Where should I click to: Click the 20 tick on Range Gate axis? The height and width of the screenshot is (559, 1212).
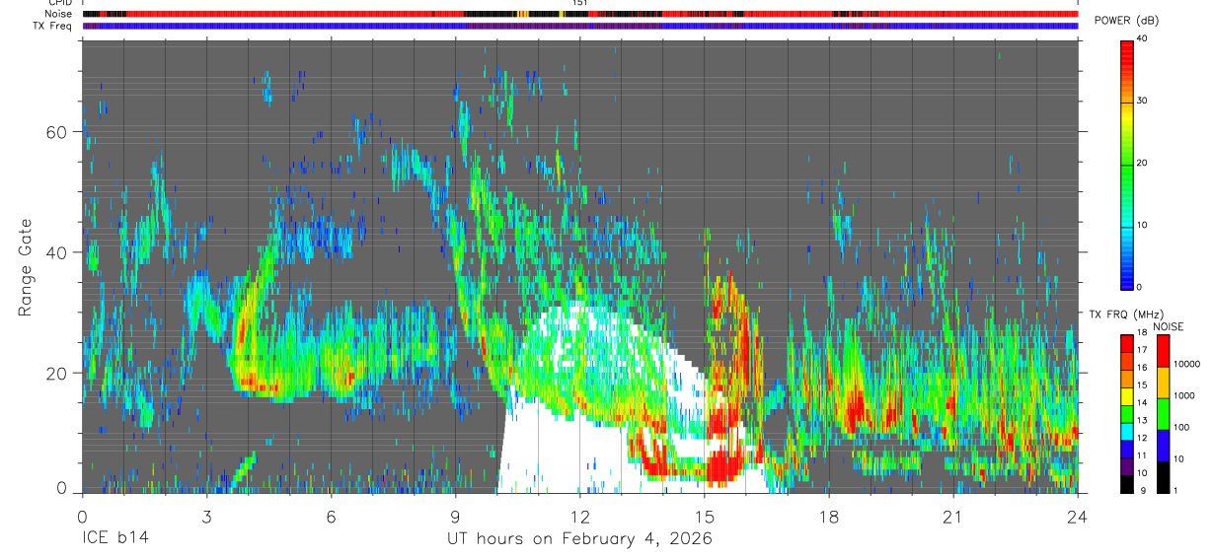point(55,374)
